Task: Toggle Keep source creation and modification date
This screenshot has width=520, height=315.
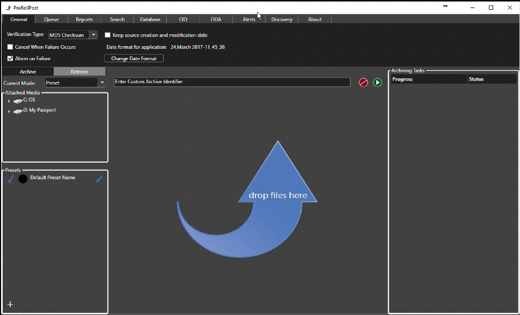Action: click(107, 35)
